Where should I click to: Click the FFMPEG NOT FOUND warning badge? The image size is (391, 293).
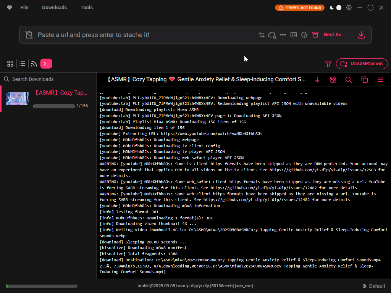coord(300,8)
